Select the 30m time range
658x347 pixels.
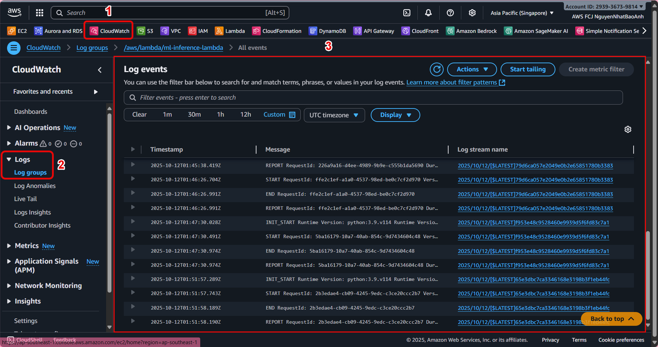click(194, 114)
